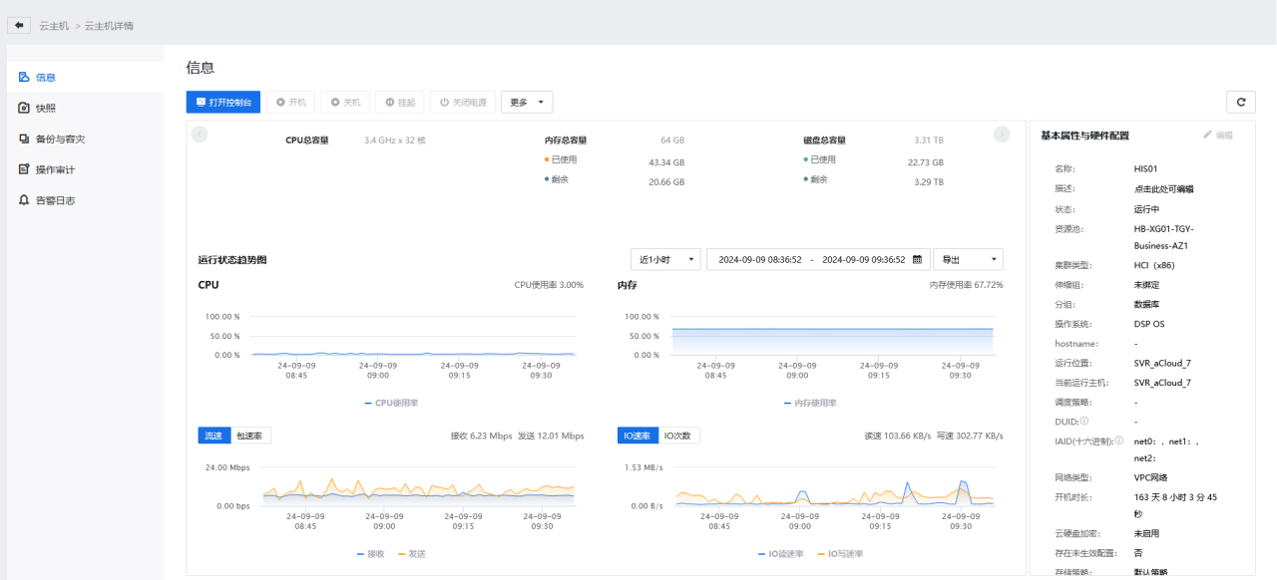The image size is (1277, 580).
Task: Switch disk chart to IO次数
Action: 679,435
